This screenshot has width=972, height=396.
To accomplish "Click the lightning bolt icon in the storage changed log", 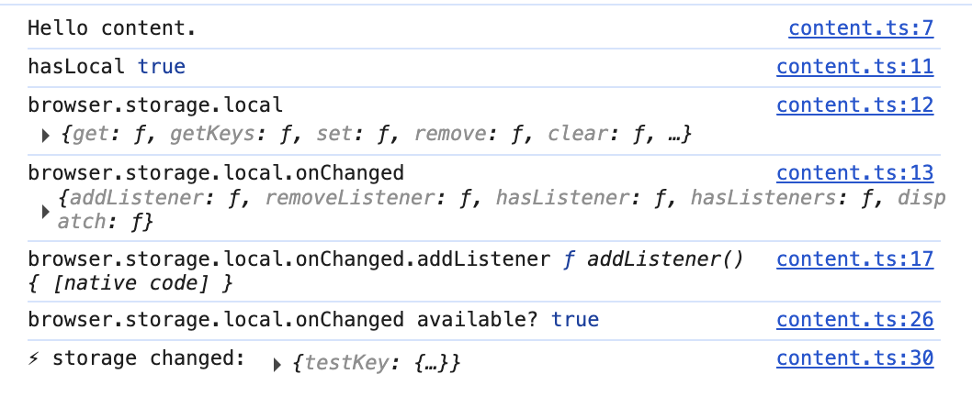I will (x=35, y=358).
